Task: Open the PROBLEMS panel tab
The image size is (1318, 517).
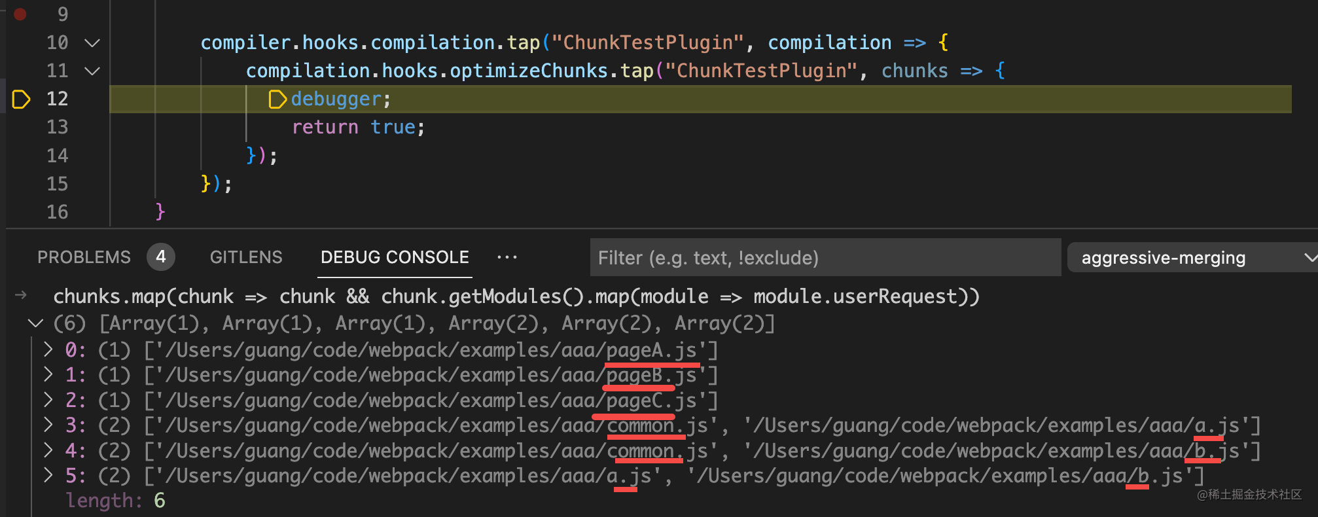Action: [x=84, y=257]
